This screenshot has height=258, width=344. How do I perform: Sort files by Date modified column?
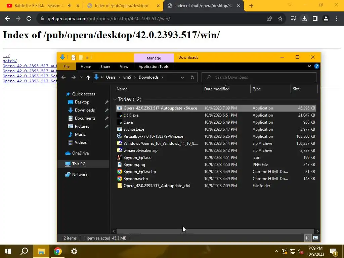tap(217, 89)
